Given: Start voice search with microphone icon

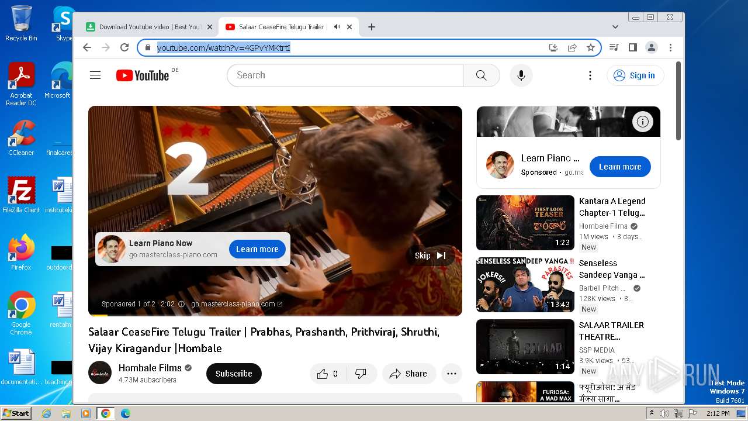Looking at the screenshot, I should tap(521, 75).
